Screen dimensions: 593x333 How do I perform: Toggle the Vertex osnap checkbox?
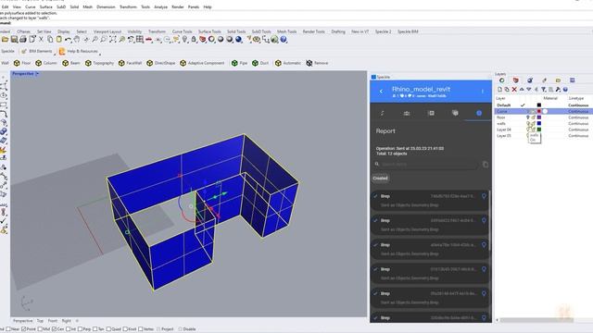tap(141, 329)
